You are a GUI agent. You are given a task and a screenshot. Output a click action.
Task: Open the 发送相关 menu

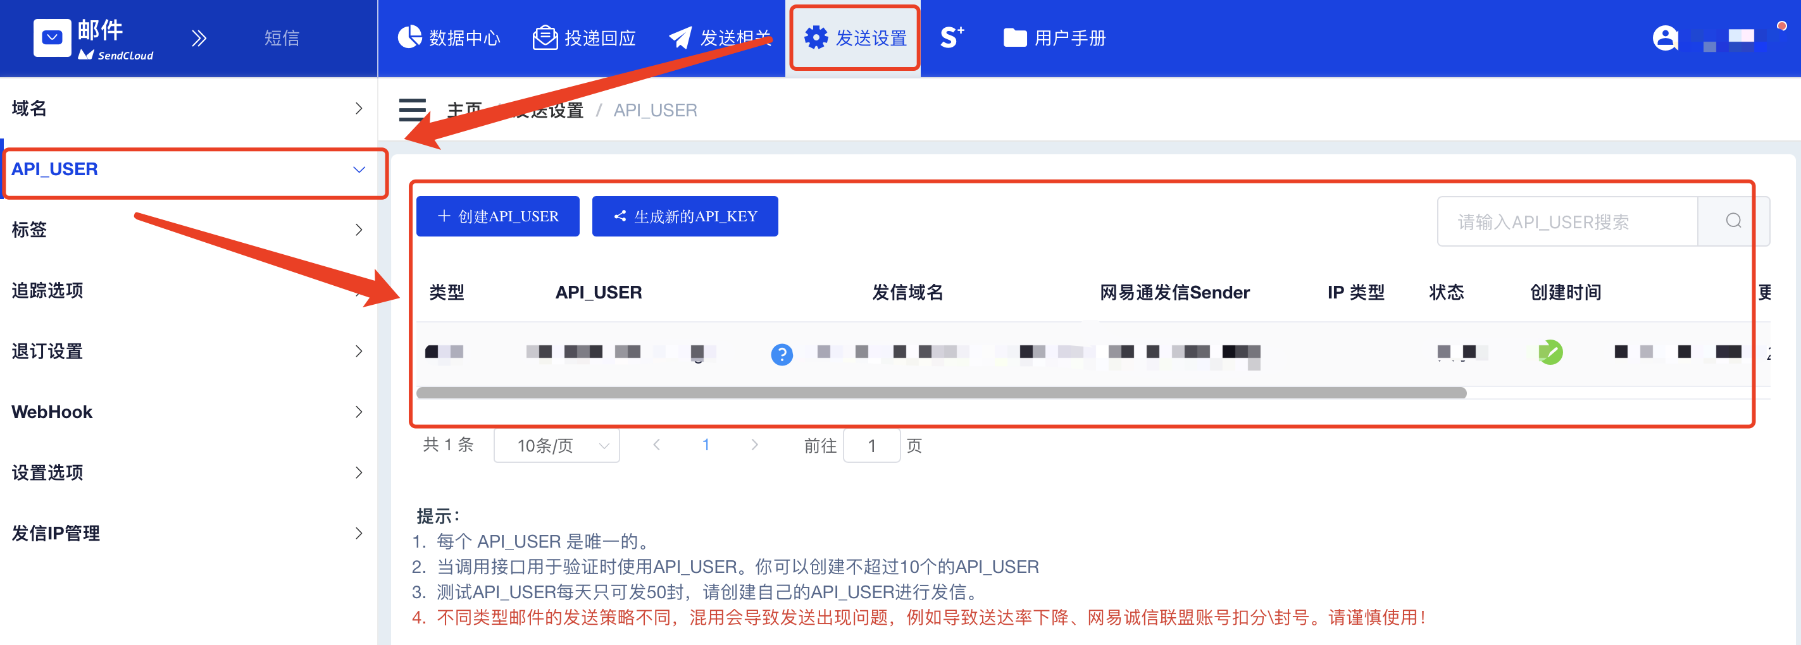(x=720, y=38)
